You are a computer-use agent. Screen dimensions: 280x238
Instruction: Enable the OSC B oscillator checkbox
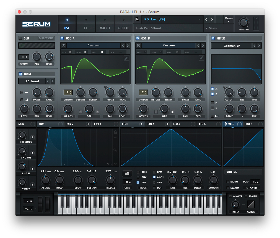tap(138, 38)
